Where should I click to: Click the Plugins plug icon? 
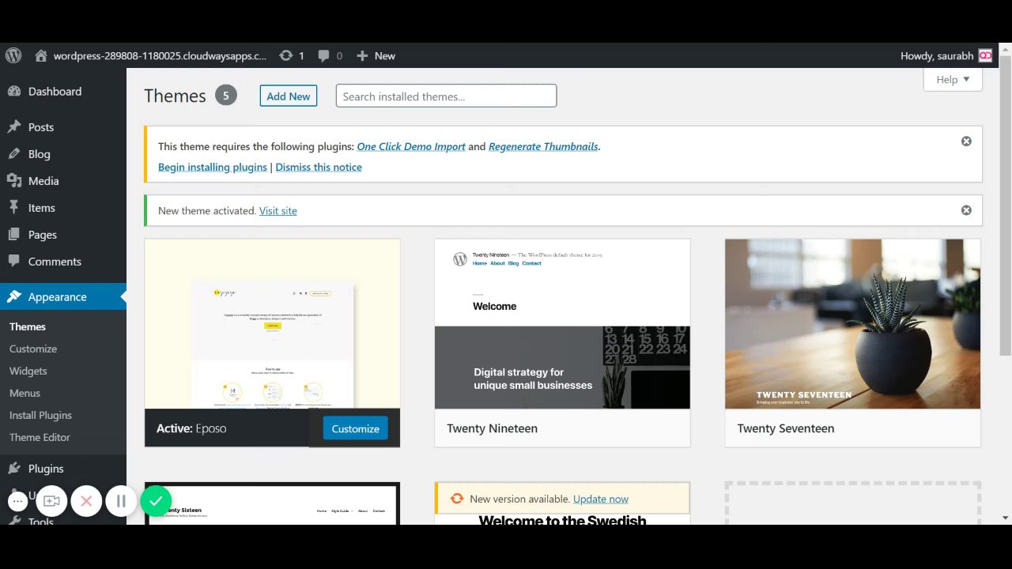click(14, 468)
